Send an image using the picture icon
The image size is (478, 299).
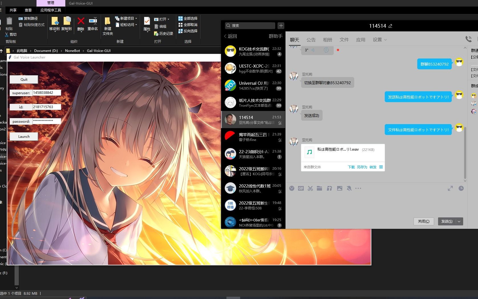point(339,188)
